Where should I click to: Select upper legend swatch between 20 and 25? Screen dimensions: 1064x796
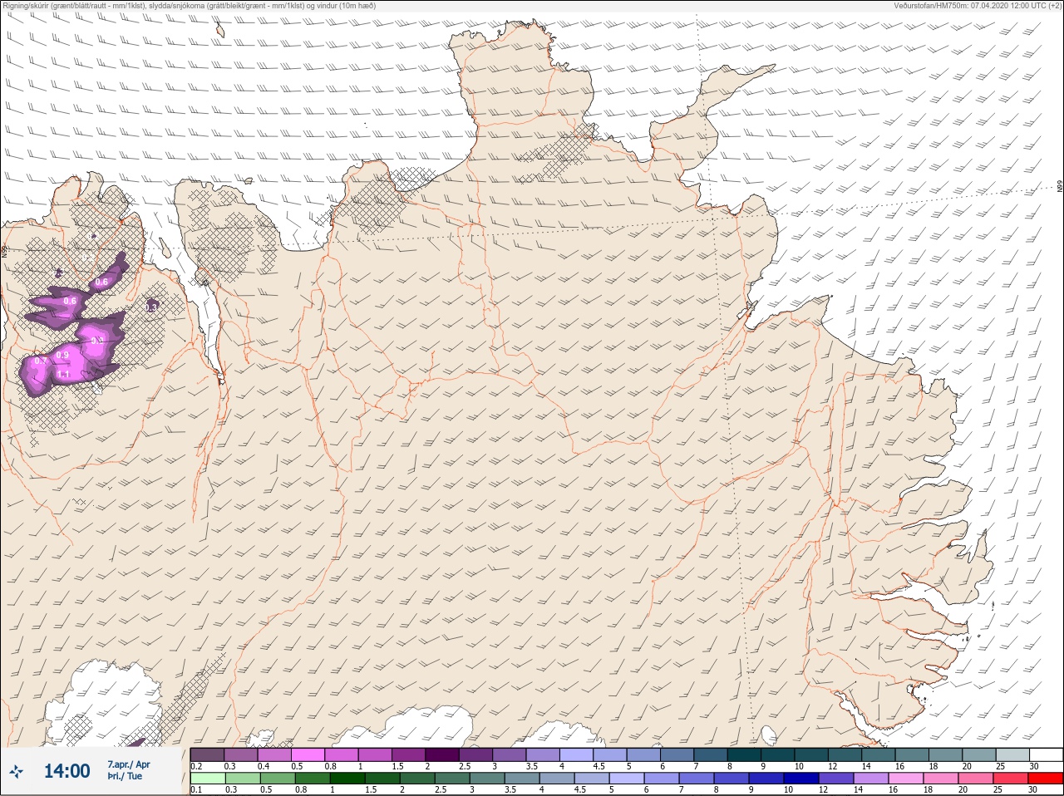(978, 754)
